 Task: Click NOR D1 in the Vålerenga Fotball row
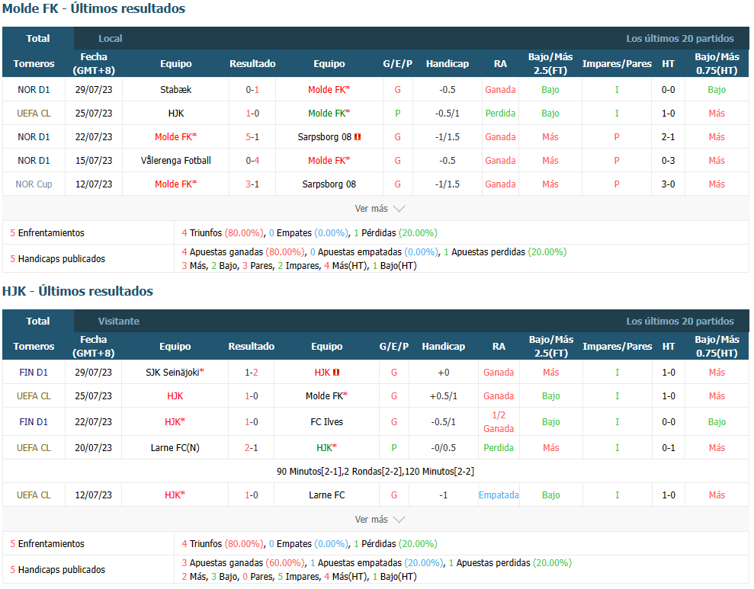coord(34,161)
